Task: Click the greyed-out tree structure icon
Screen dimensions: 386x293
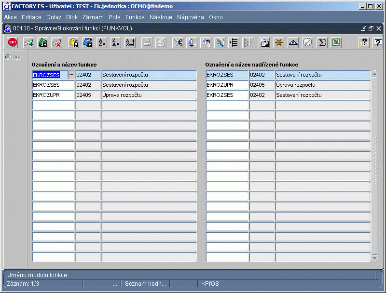Action: click(x=248, y=42)
